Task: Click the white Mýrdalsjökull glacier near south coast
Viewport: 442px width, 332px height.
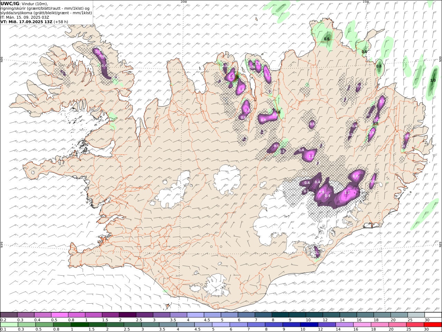Action: [x=216, y=285]
